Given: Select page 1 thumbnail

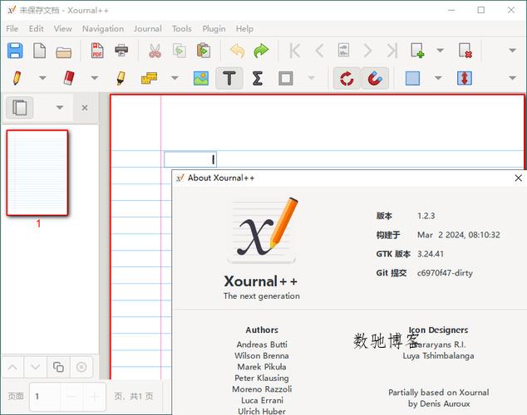Looking at the screenshot, I should click(37, 173).
